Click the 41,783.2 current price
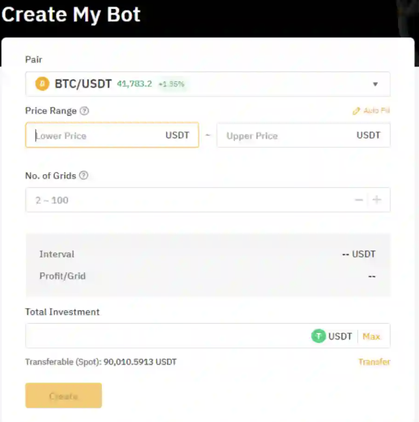This screenshot has width=419, height=422. (x=134, y=85)
